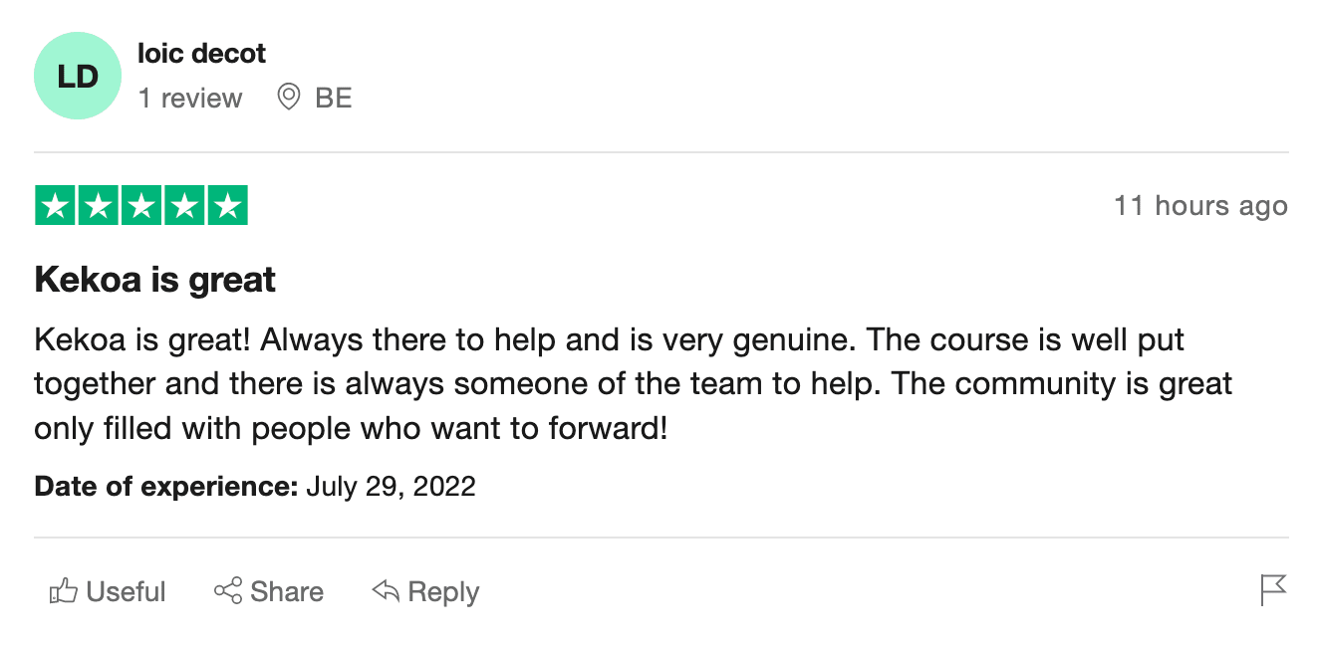Click the "1 review" count
Viewport: 1321px width, 649px height.
point(189,99)
